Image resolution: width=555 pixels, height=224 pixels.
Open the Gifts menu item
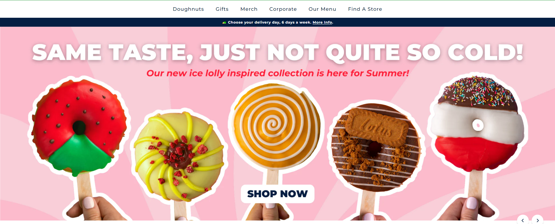pos(222,9)
